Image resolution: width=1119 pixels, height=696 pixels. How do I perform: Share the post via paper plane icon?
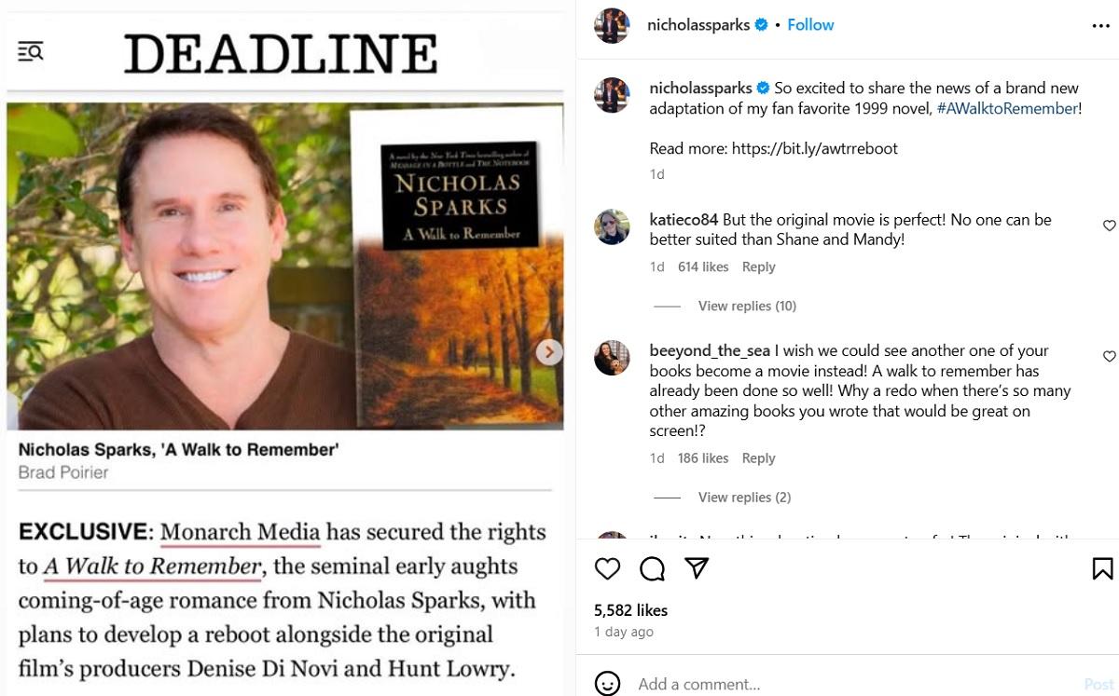(697, 568)
